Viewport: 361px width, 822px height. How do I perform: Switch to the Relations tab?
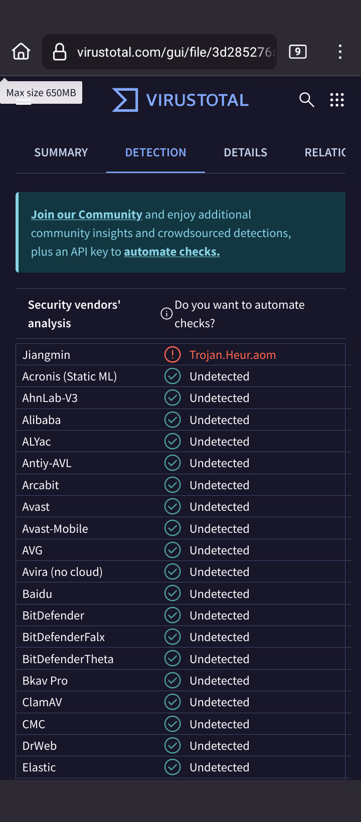point(325,152)
